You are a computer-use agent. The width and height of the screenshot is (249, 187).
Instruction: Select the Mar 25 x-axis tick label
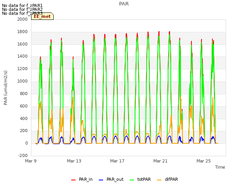click(203, 161)
